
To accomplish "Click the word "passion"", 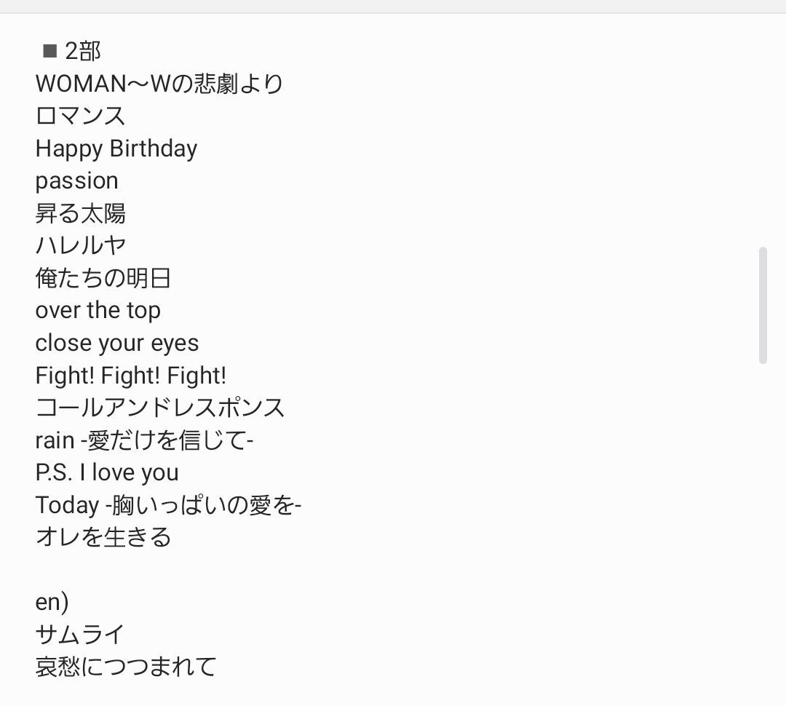I will tap(76, 181).
